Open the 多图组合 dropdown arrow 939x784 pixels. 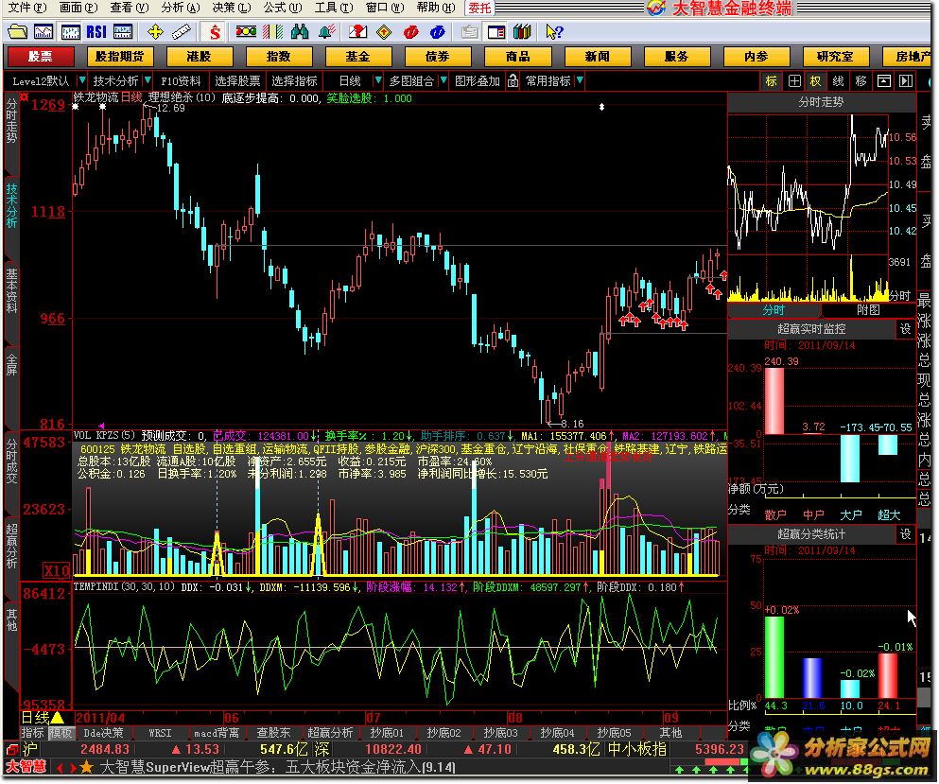(x=443, y=80)
